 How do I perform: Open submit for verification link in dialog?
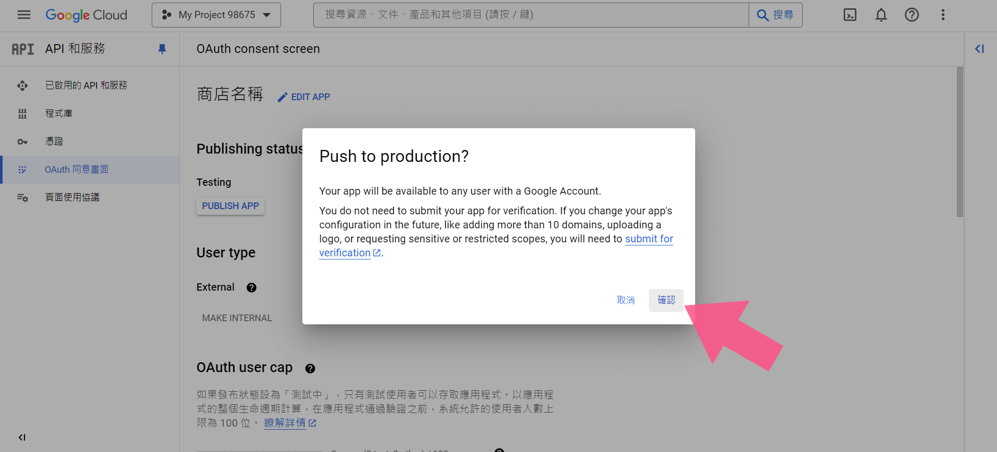click(x=649, y=239)
